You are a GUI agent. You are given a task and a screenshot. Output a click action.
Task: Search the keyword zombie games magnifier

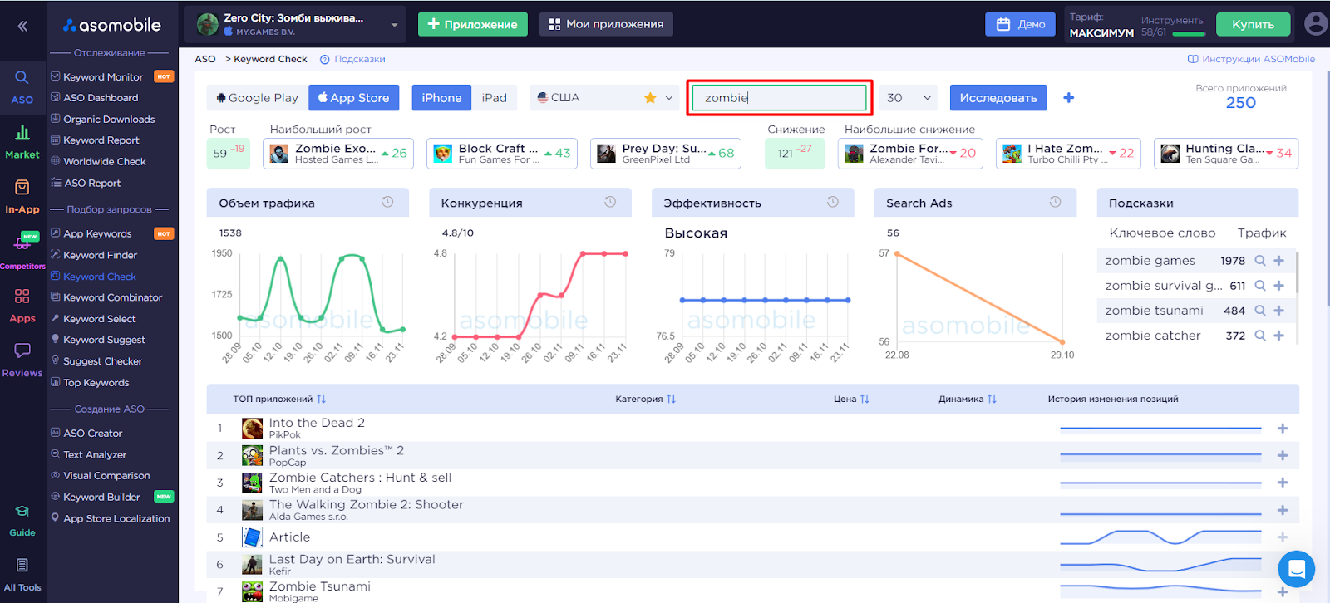coord(1260,261)
